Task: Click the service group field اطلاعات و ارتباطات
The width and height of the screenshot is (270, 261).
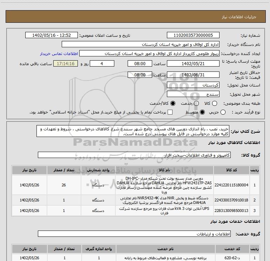Action: (134, 234)
